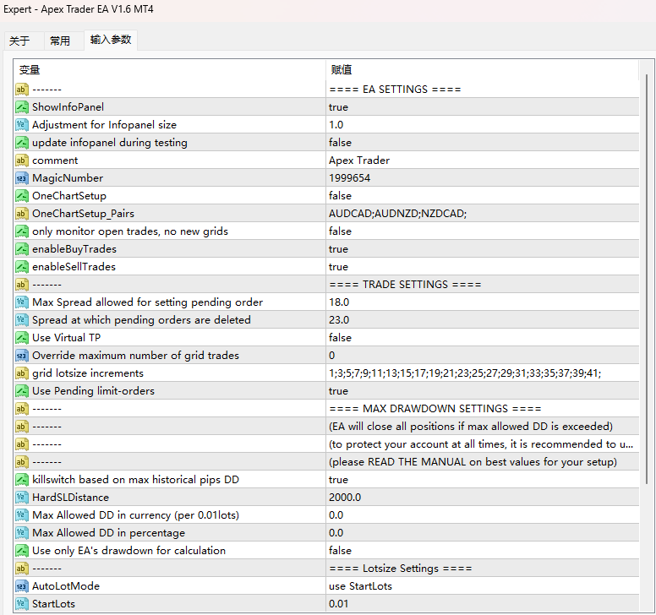Click the 变量 column header
This screenshot has height=615, width=656.
click(x=169, y=70)
